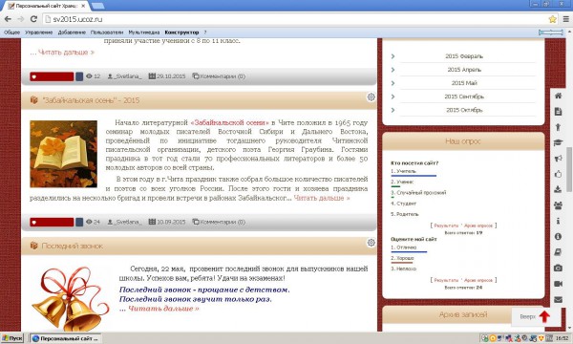Open the camera photo icon in sidebar

558,268
